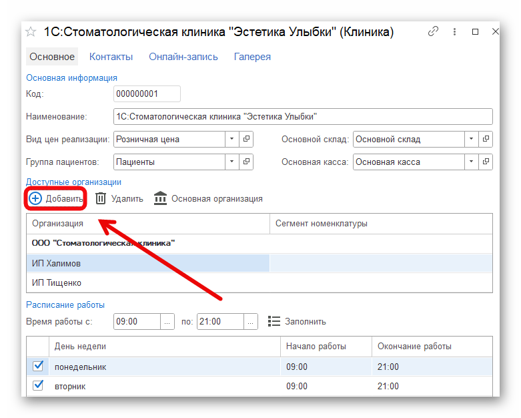521x418 pixels.
Task: Select the ИП Тищенко row
Action: click(259, 282)
